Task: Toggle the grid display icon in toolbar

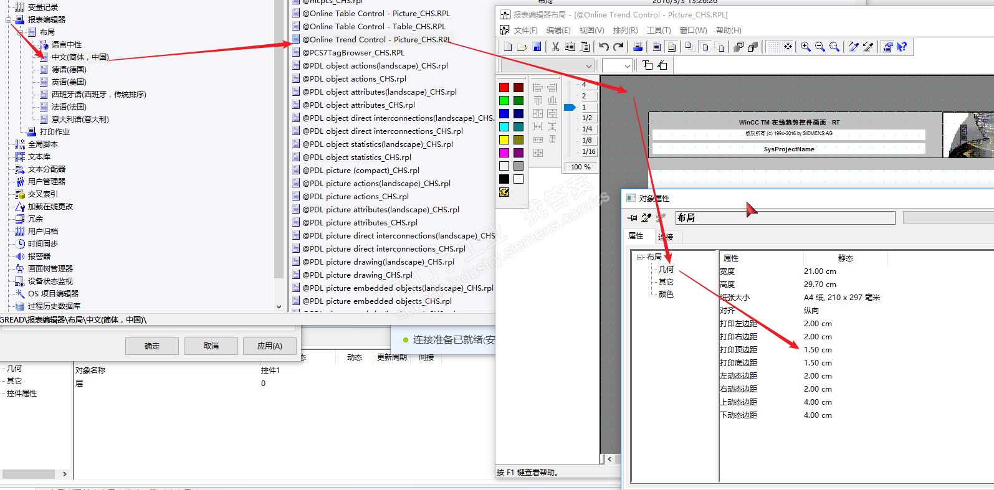Action: click(773, 47)
